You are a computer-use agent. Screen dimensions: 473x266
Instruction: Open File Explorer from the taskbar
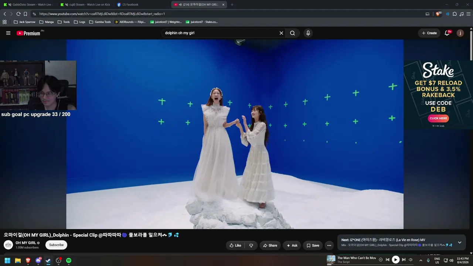coord(18,260)
